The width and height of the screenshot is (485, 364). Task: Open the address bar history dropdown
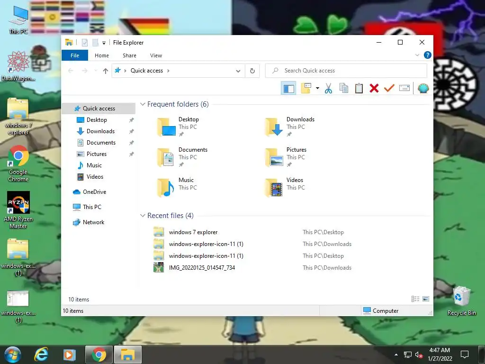pyautogui.click(x=238, y=71)
